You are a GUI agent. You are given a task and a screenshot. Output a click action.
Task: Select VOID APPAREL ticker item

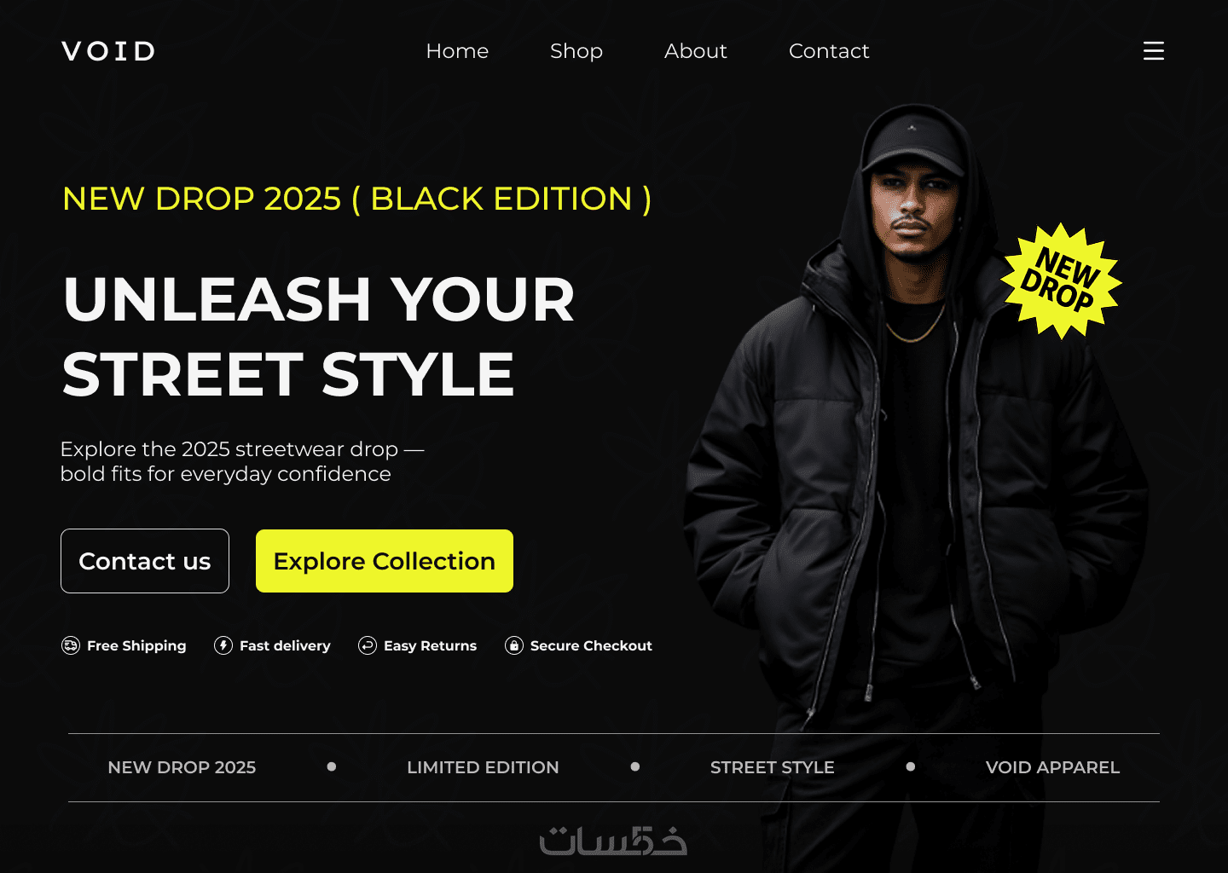point(1052,767)
